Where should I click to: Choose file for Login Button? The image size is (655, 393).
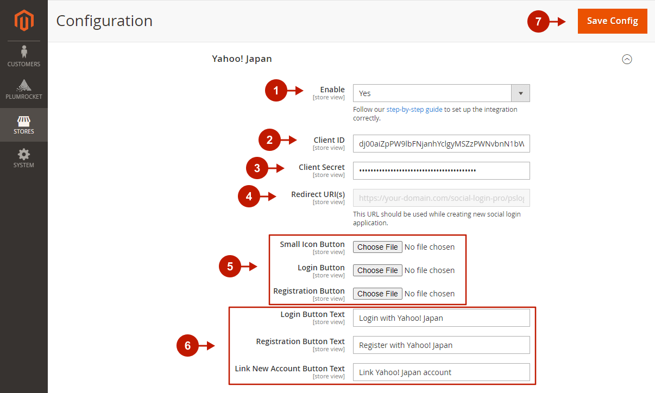[x=378, y=270]
